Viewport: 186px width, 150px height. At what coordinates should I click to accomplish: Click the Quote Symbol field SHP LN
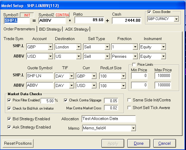click(40, 76)
